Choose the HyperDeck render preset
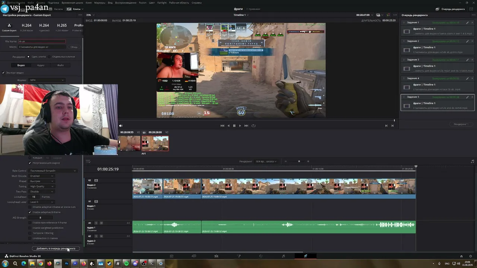Viewport: 477px width, 268px height. (x=44, y=27)
